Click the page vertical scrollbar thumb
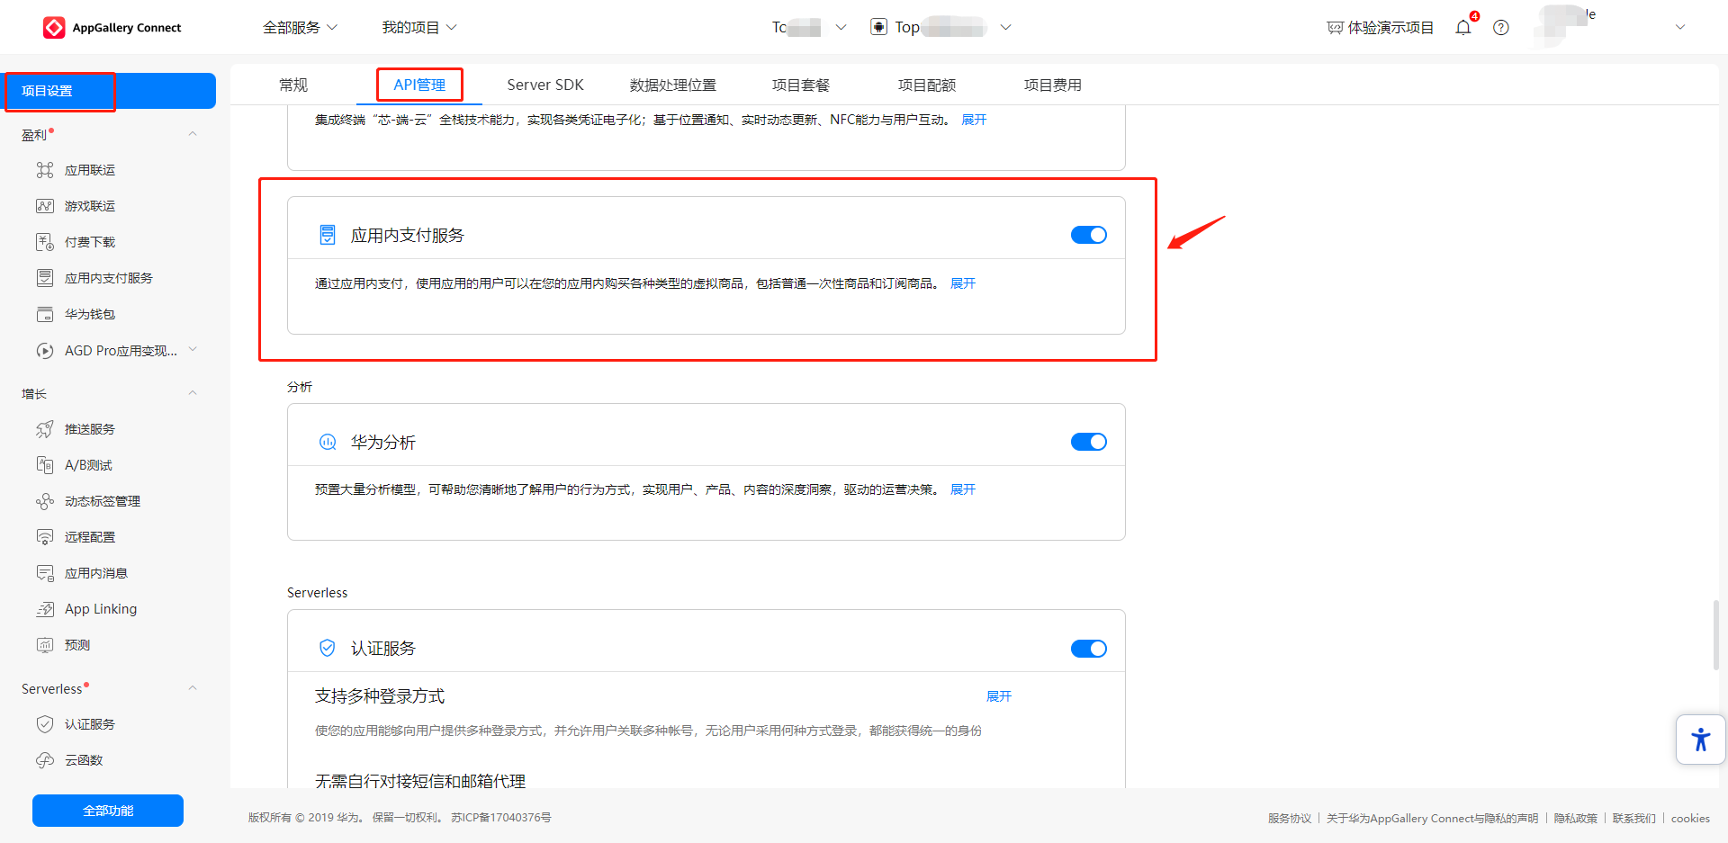 click(1715, 635)
